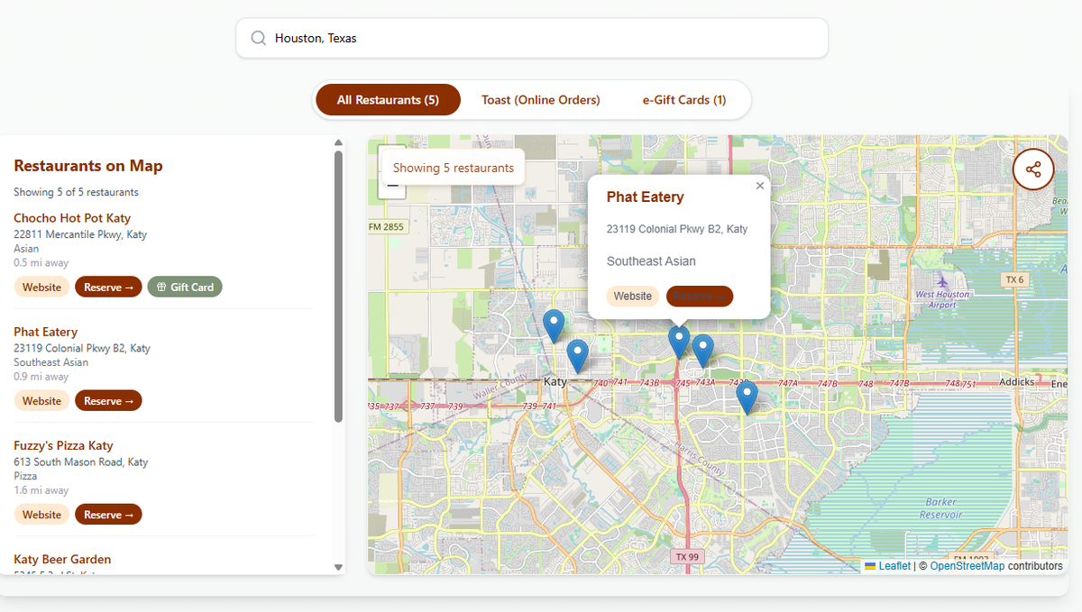Select the e-Gift Cards (1) tab

click(683, 100)
